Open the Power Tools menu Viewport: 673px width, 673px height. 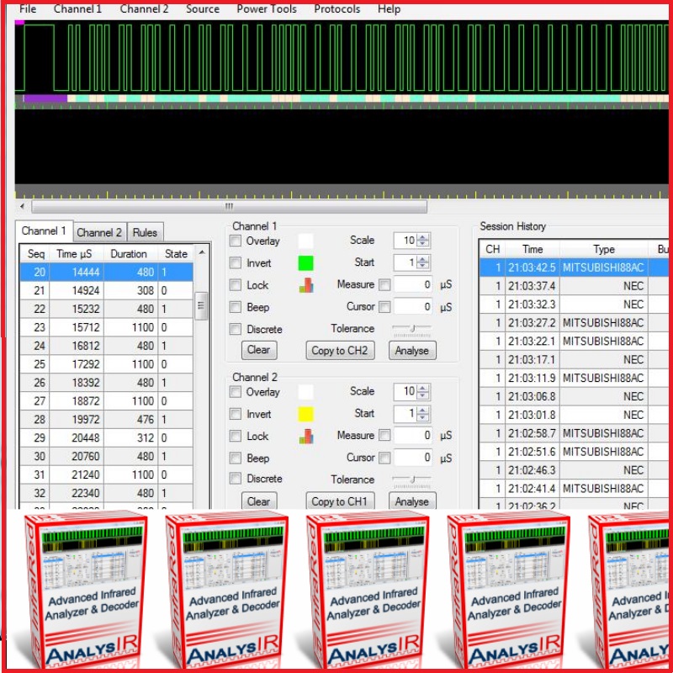[267, 9]
